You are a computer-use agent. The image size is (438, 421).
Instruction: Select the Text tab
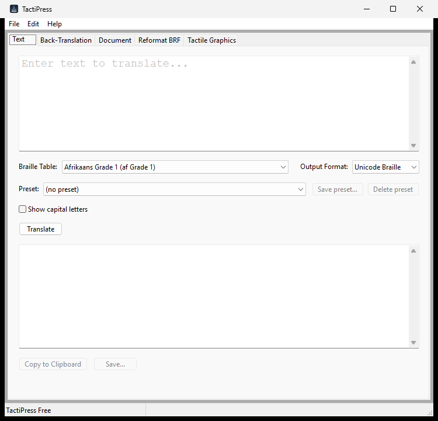point(23,39)
